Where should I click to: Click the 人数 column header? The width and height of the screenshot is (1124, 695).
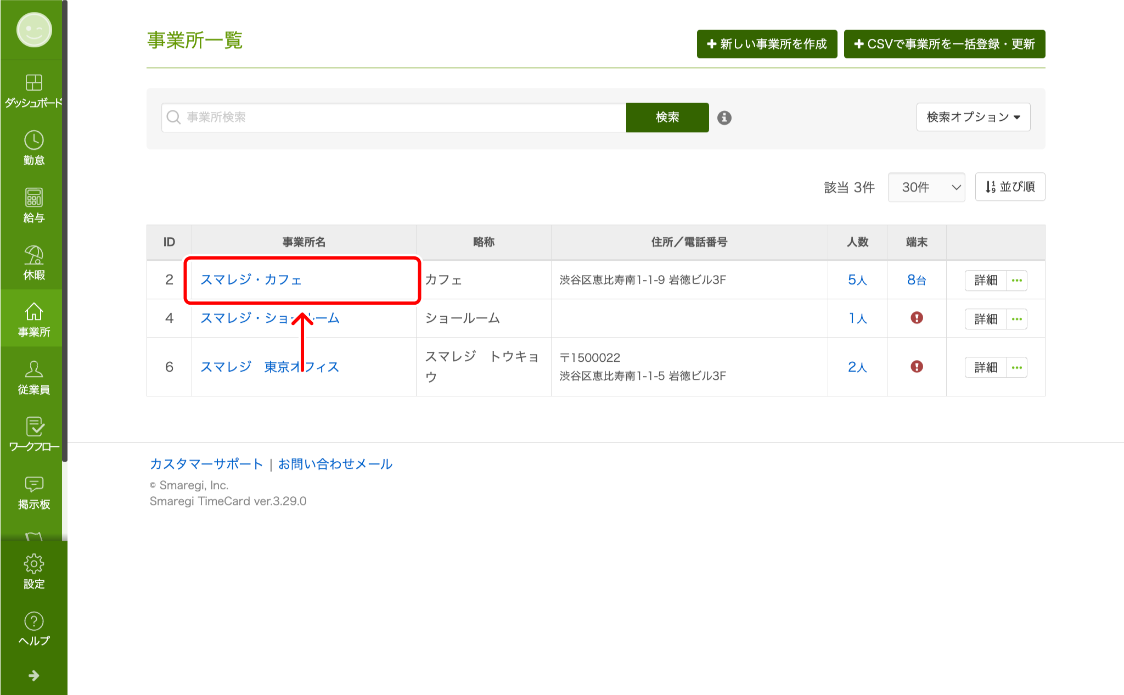point(857,242)
